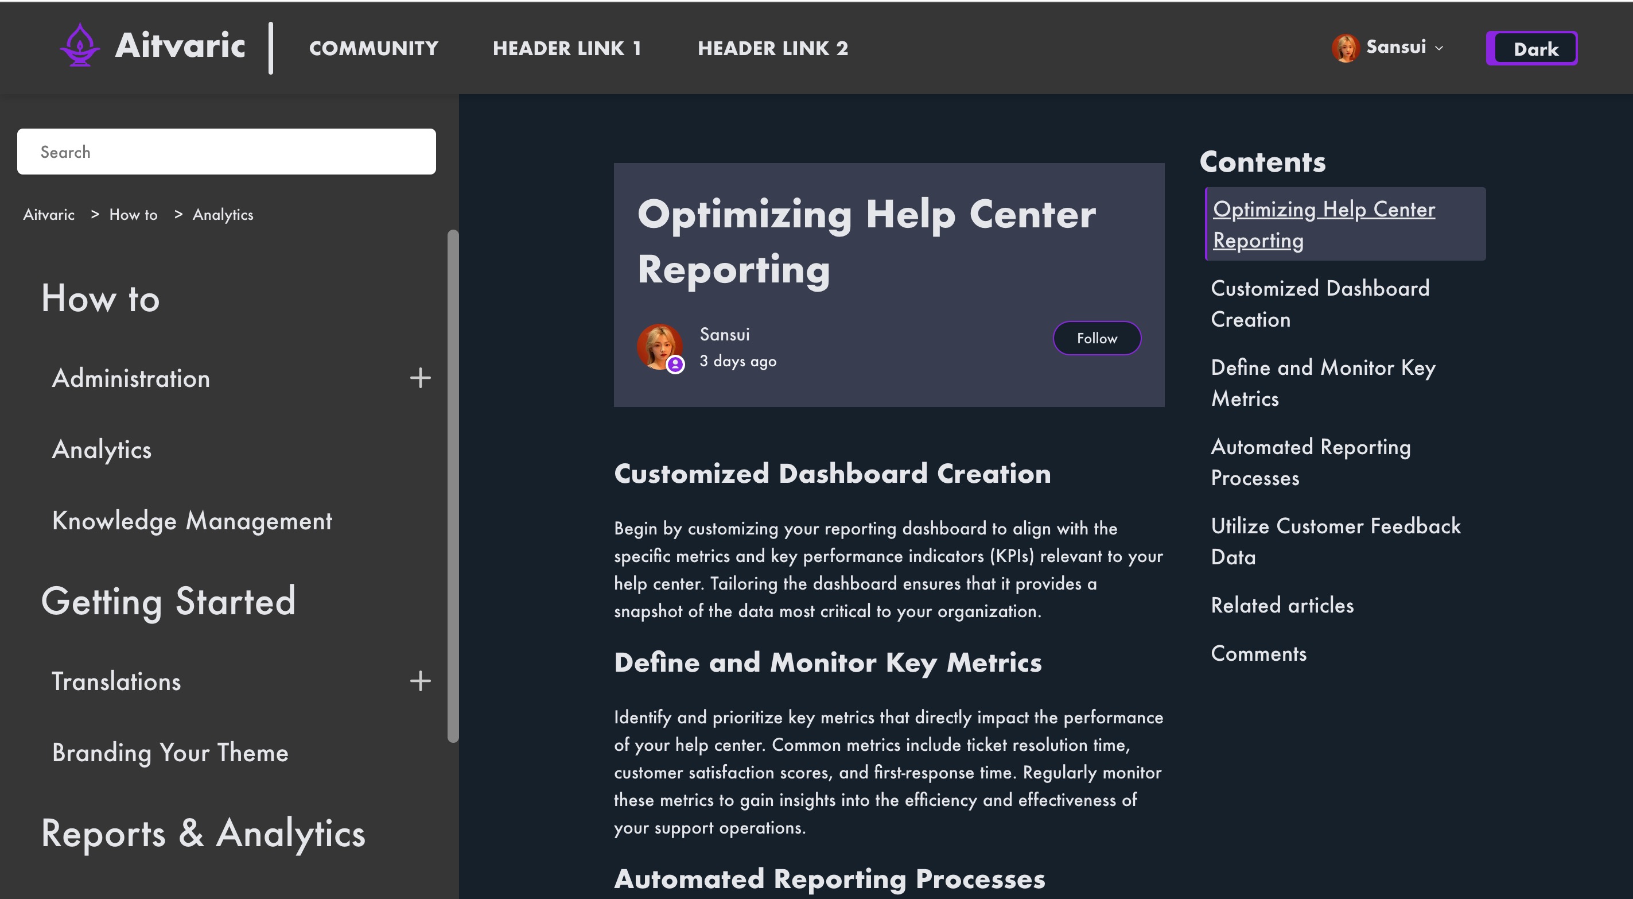Viewport: 1633px width, 899px height.
Task: Open Header Link 1
Action: pyautogui.click(x=567, y=48)
